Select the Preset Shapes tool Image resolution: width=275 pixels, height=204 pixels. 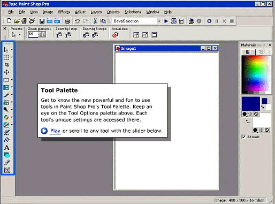[x=6, y=155]
